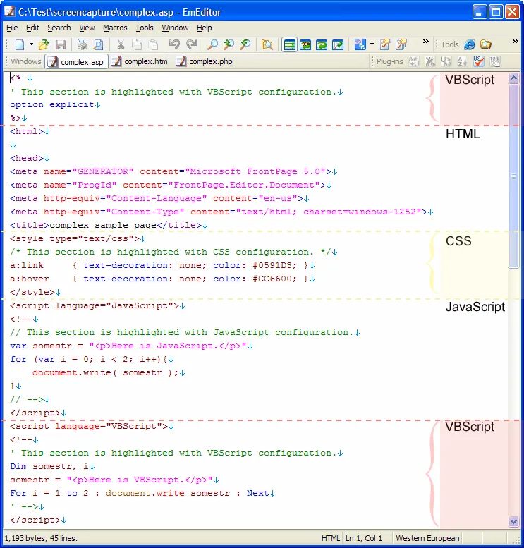Screen dimensions: 524x548
Task: Open the File menu
Action: point(12,28)
